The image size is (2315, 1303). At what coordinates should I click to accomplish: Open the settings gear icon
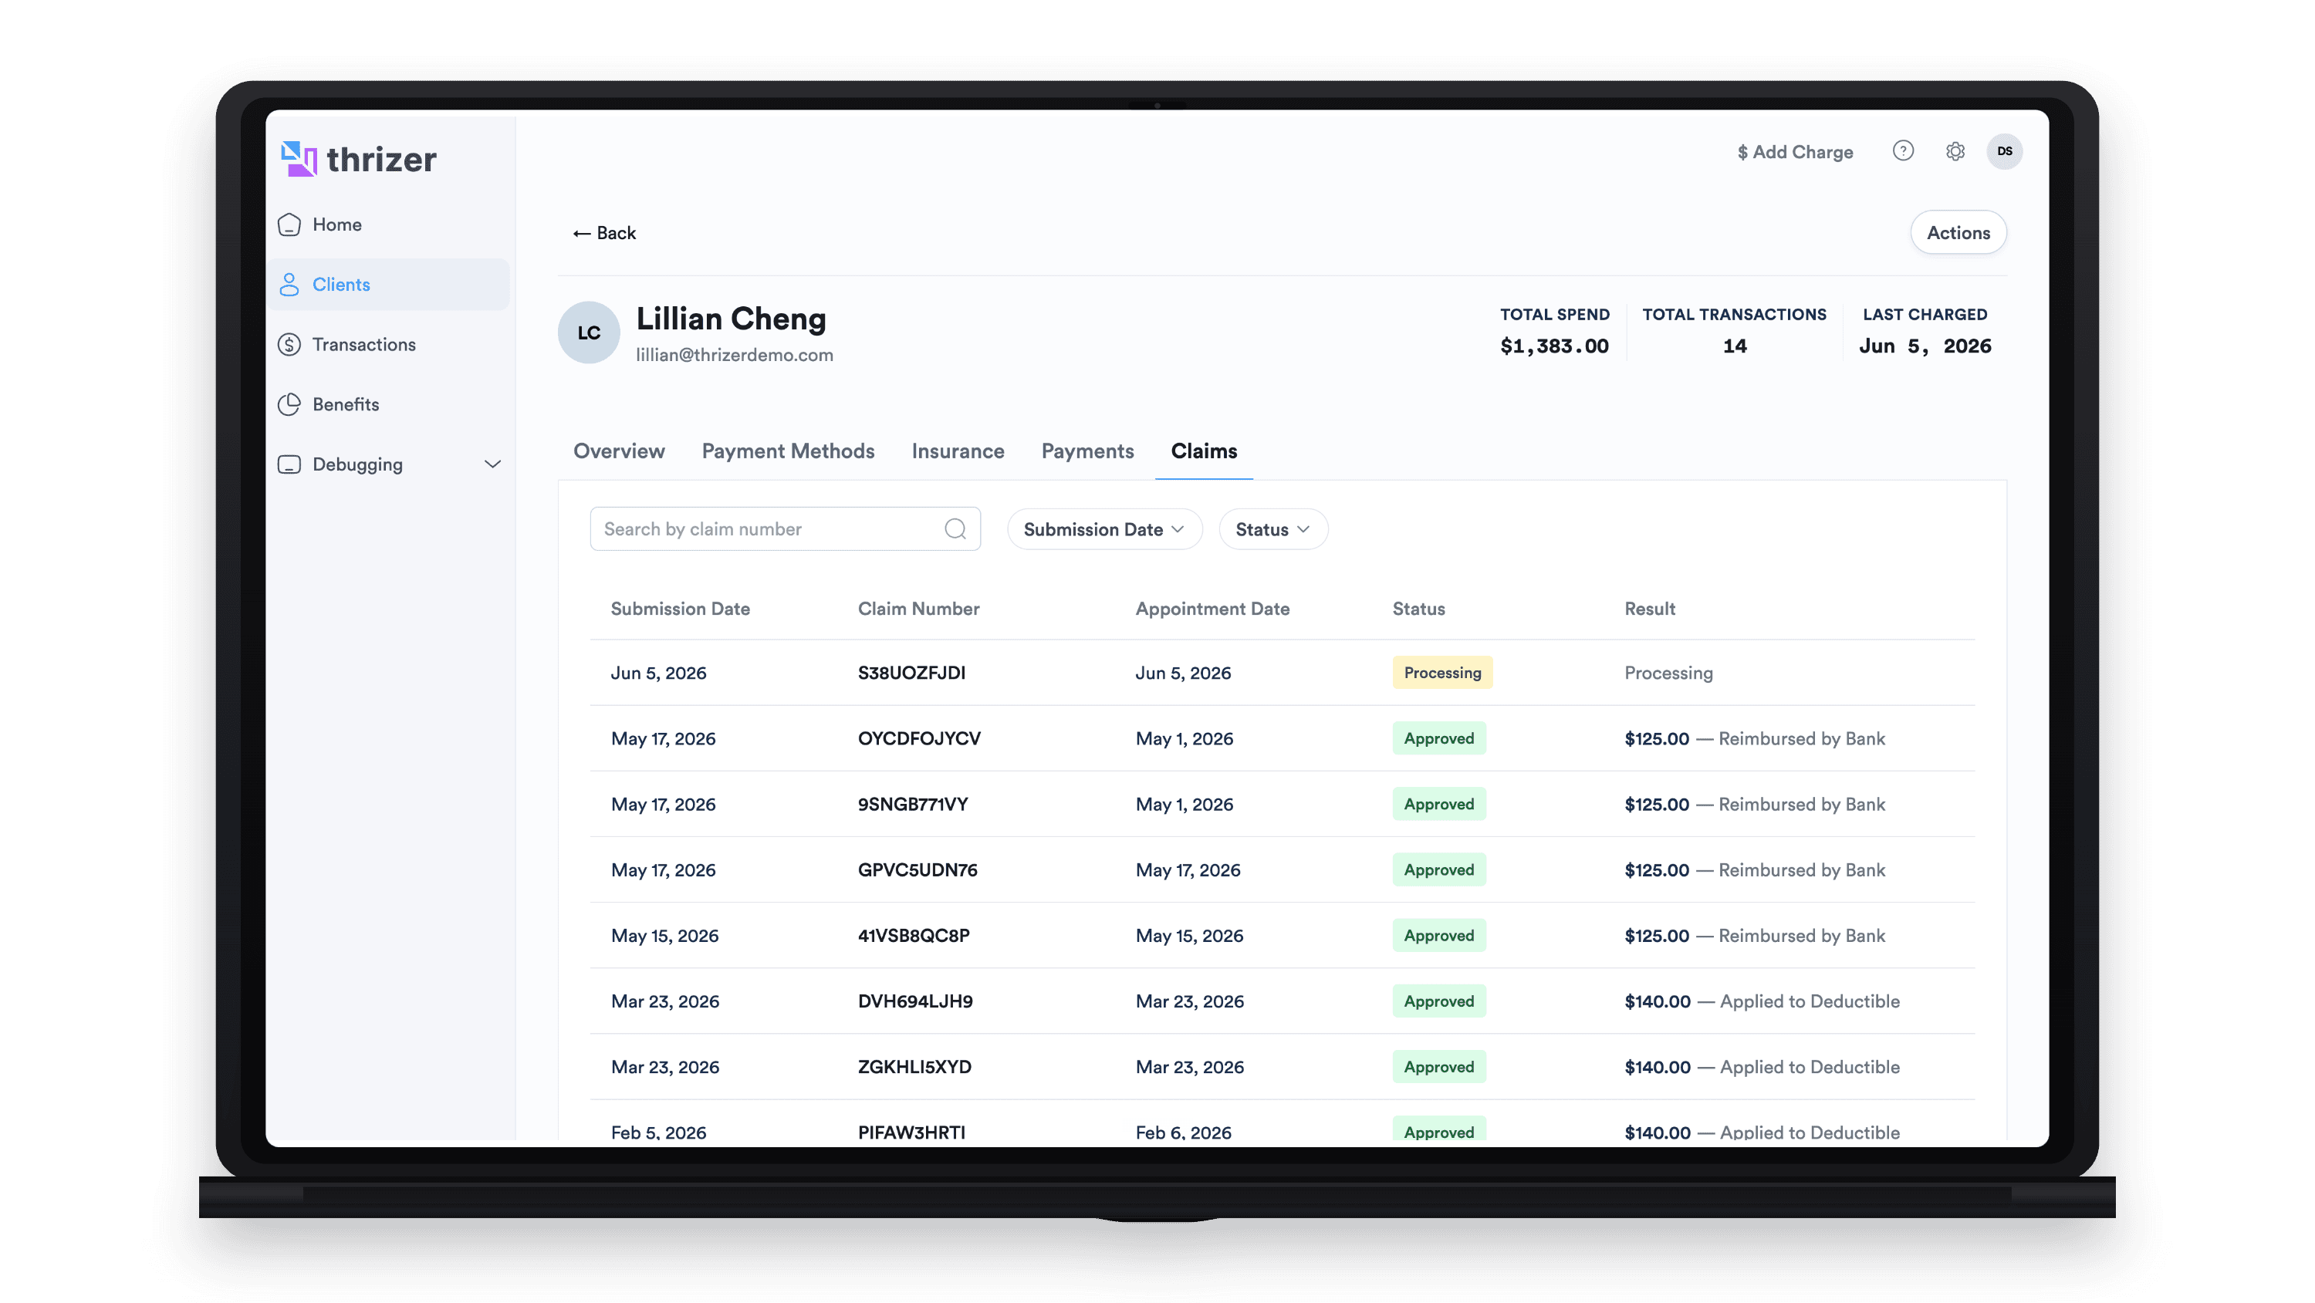tap(1955, 151)
